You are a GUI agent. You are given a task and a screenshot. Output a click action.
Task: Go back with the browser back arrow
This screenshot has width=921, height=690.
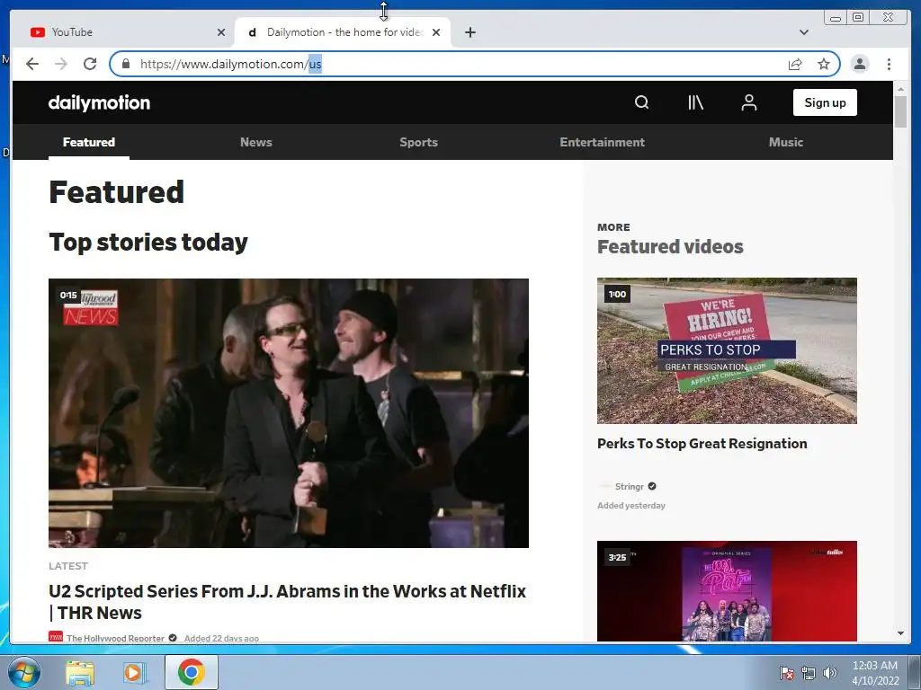pos(32,64)
